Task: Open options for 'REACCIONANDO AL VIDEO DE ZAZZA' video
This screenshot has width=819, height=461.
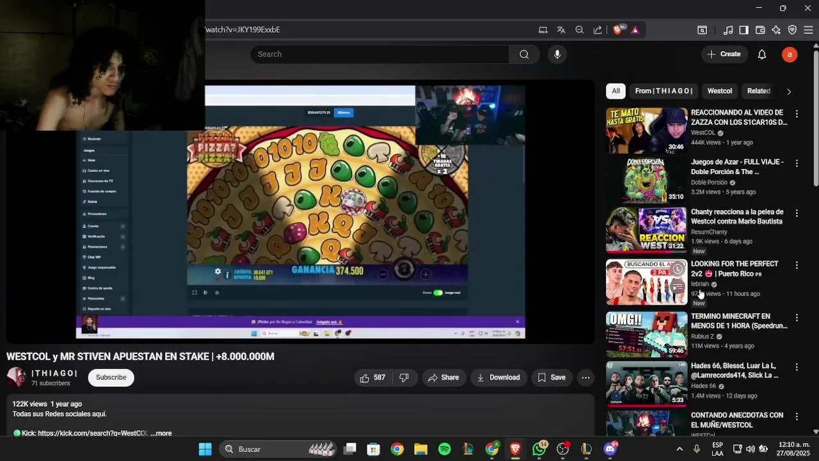Action: [x=797, y=114]
